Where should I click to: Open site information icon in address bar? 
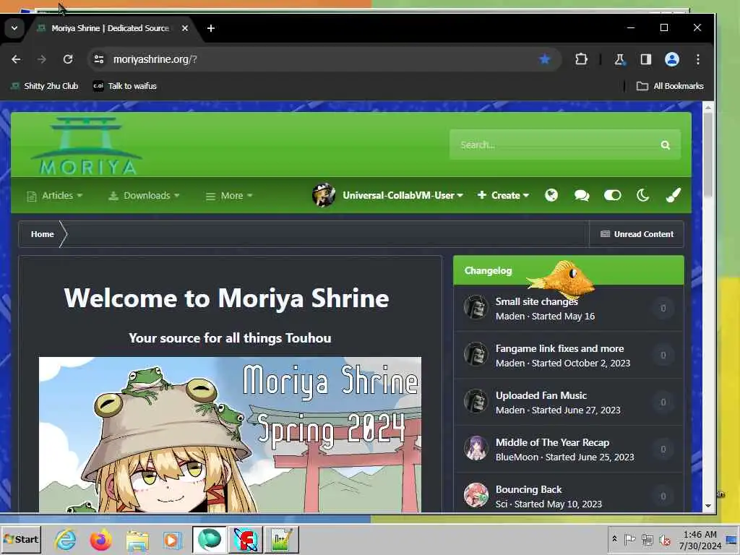tap(98, 59)
